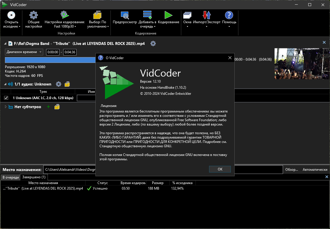Click the destination path field
This screenshot has height=229, width=330.
click(x=163, y=170)
